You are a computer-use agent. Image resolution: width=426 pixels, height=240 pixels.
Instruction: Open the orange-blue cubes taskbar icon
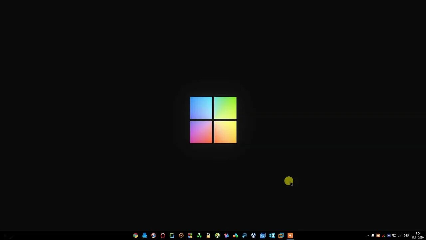click(236, 235)
